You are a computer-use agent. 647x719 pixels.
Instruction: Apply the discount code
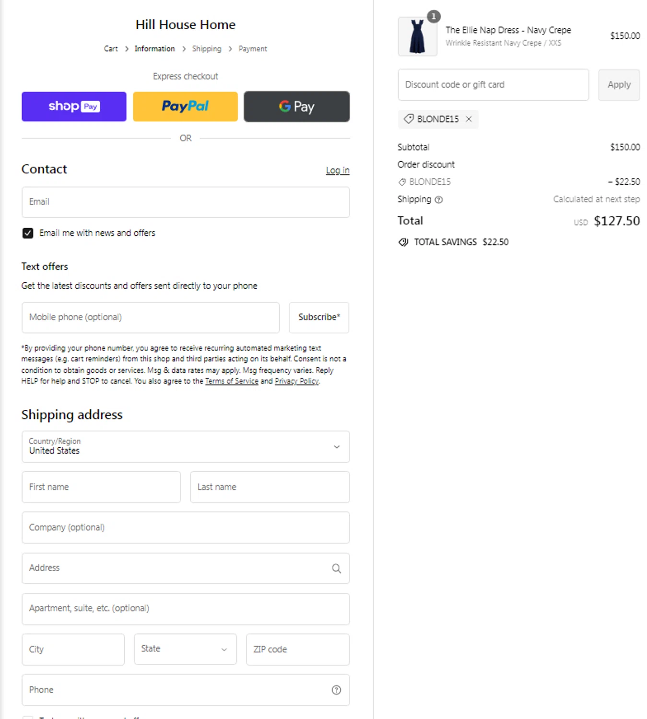pyautogui.click(x=619, y=85)
